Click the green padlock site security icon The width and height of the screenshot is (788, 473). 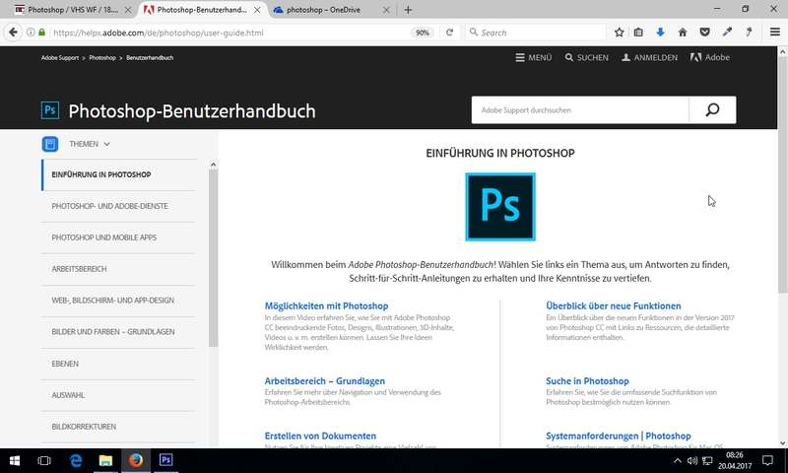point(42,33)
